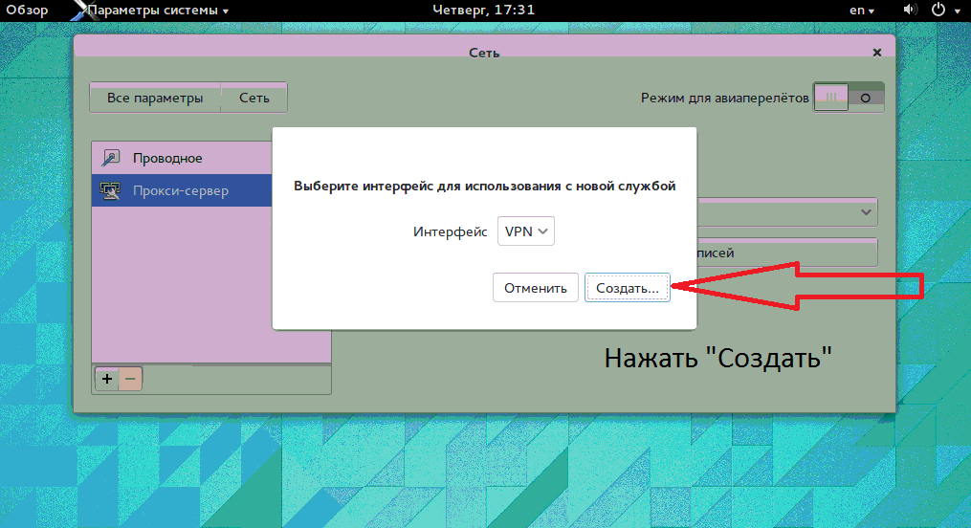The height and width of the screenshot is (528, 971).
Task: Close the Сеть settings window
Action: point(877,53)
